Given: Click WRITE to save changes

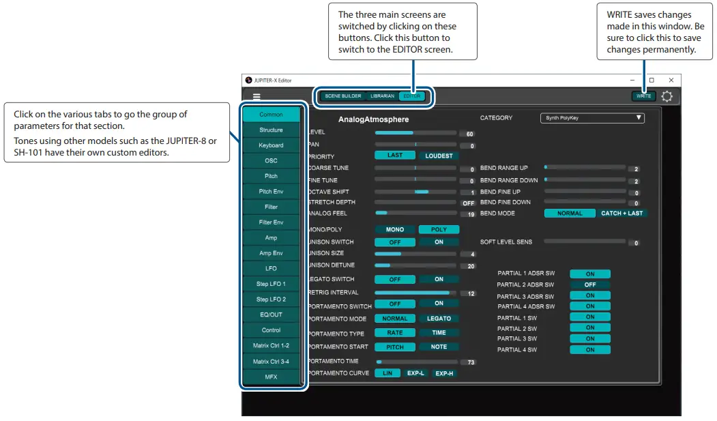Looking at the screenshot, I should click(643, 96).
